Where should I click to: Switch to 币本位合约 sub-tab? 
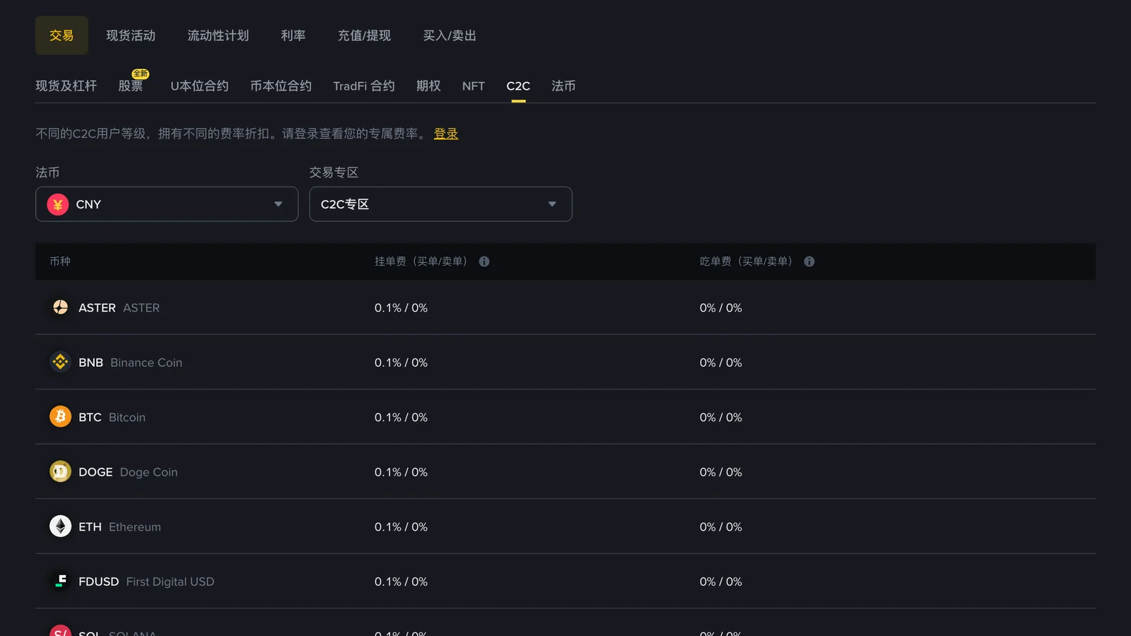click(x=281, y=86)
